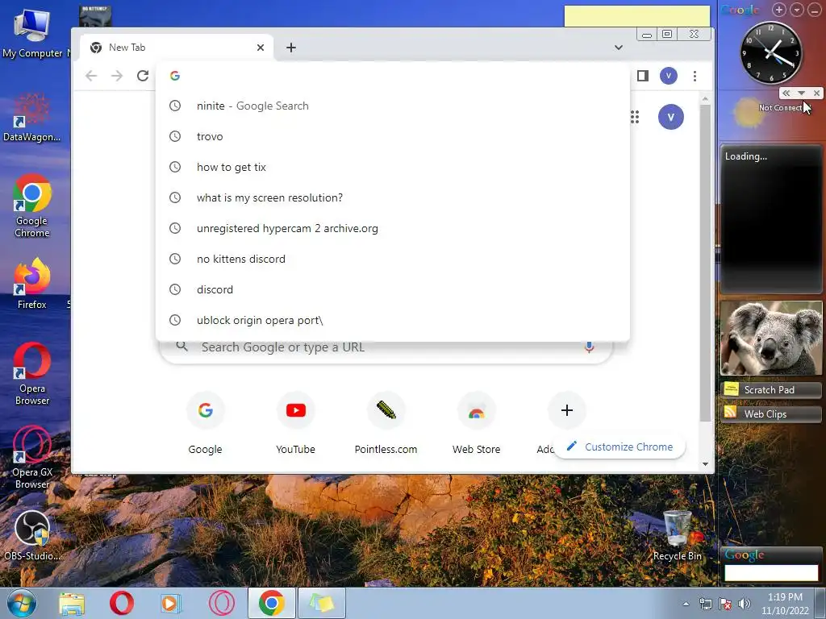The width and height of the screenshot is (826, 619).
Task: Open the Action Center flag tray icon
Action: coord(725,604)
